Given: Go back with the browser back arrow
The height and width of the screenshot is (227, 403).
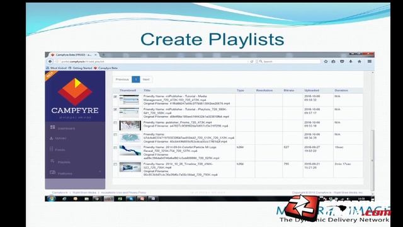Looking at the screenshot, I should 50,62.
